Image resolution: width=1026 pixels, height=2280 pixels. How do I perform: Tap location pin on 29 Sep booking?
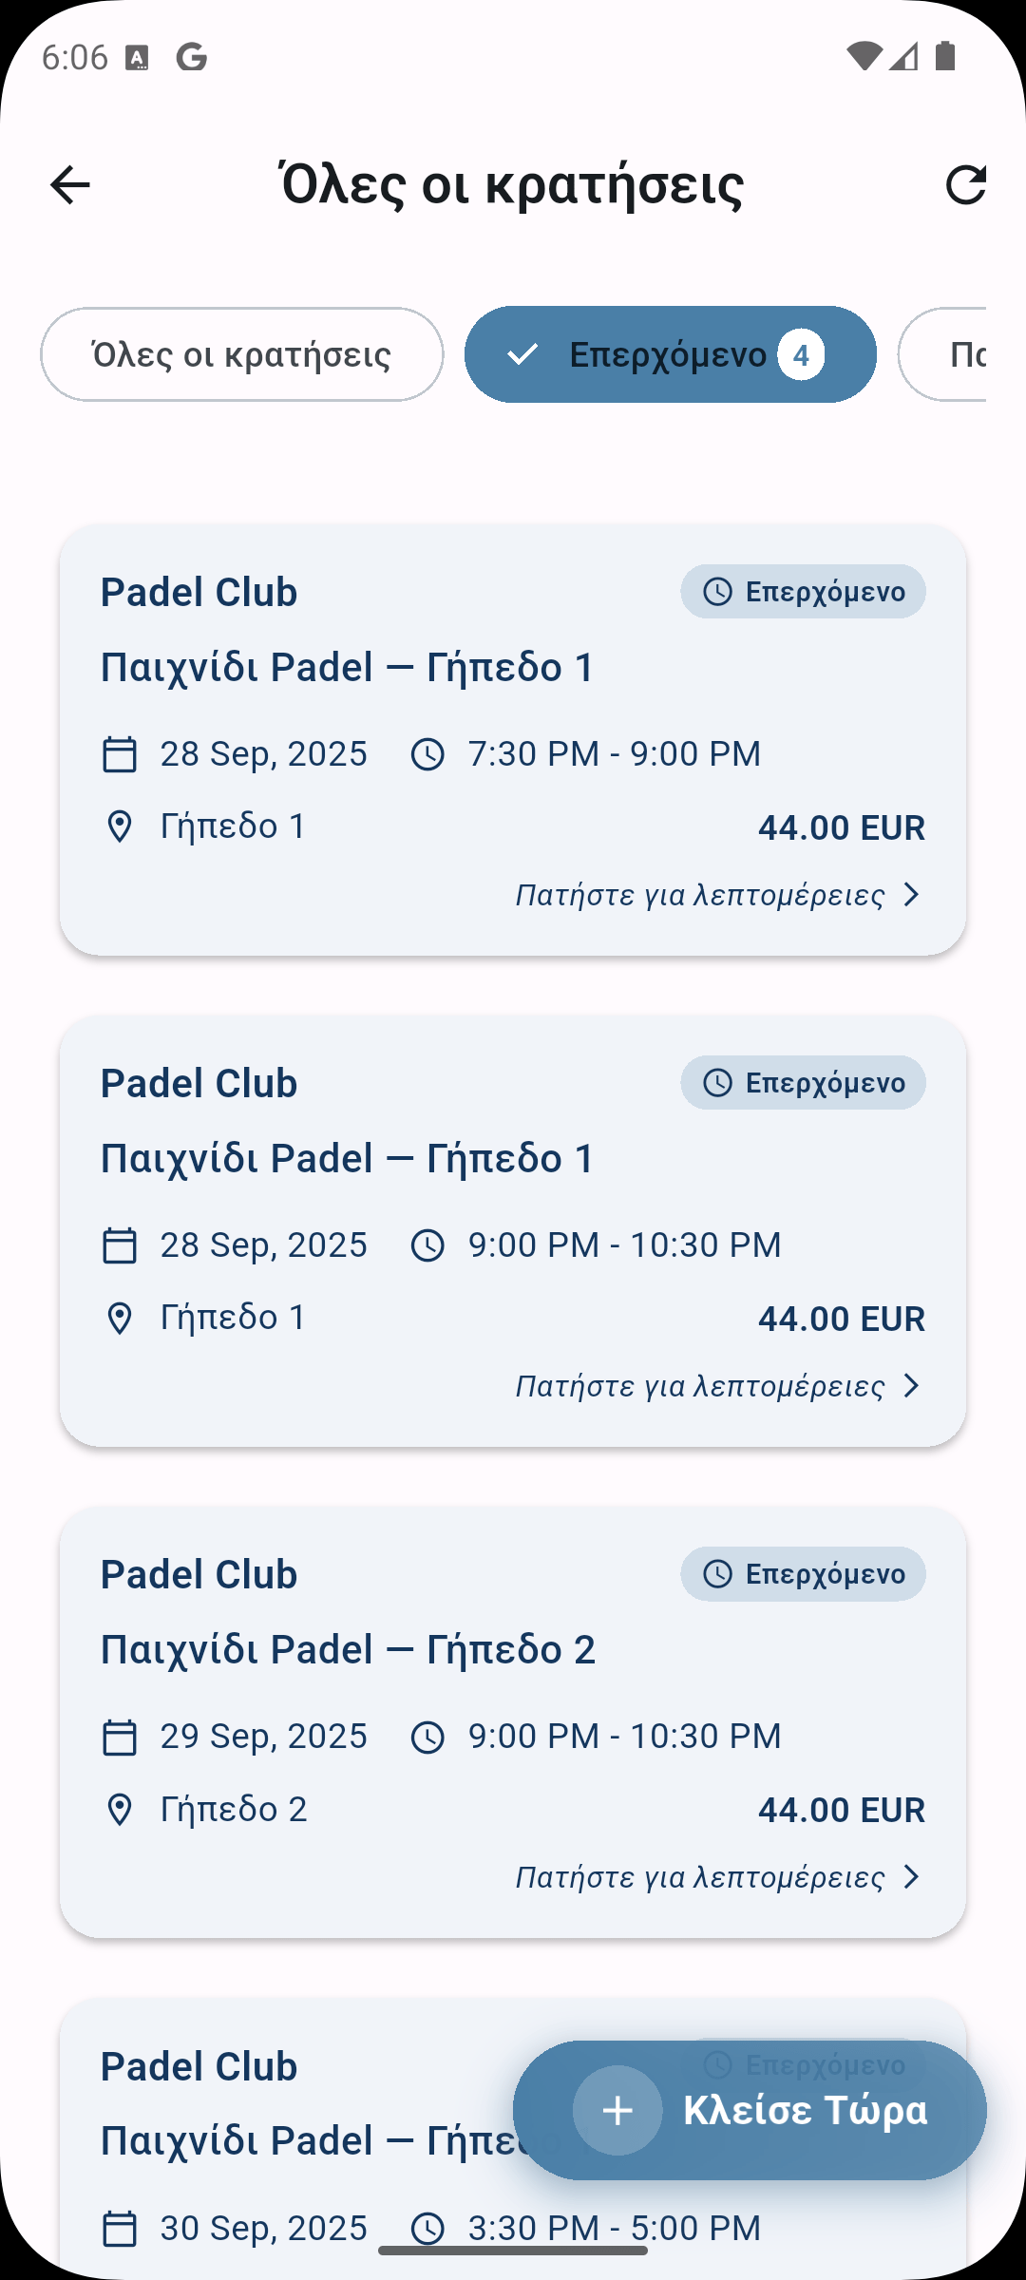120,1810
